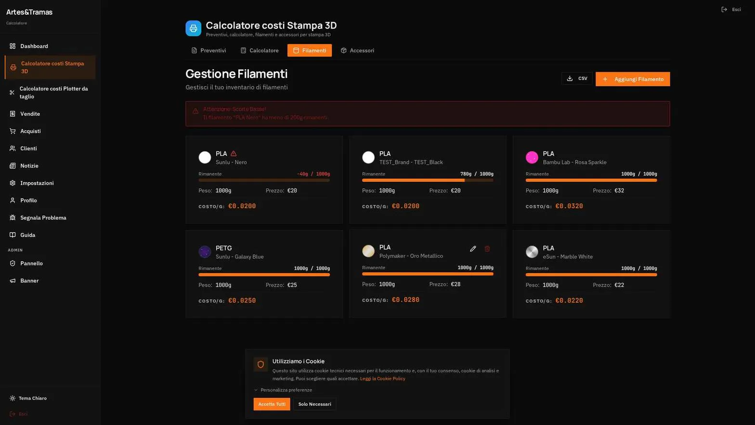Click the printer app logo icon
Viewport: 755px width, 425px height.
click(x=193, y=28)
